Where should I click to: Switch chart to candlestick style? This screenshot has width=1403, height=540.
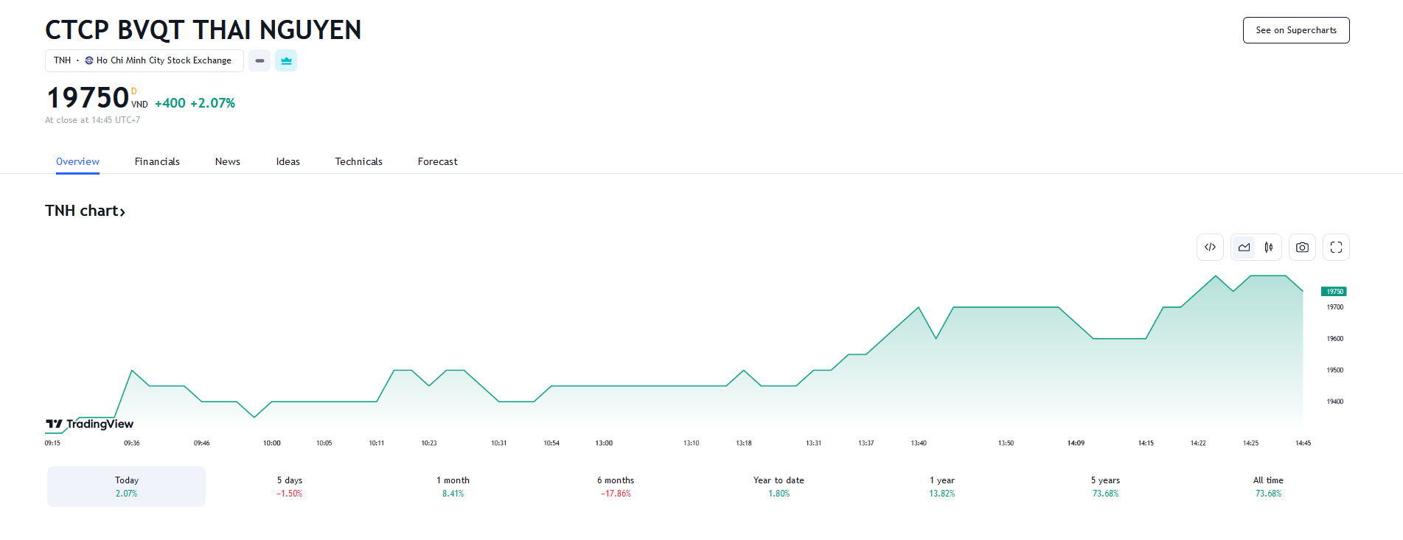(1269, 248)
